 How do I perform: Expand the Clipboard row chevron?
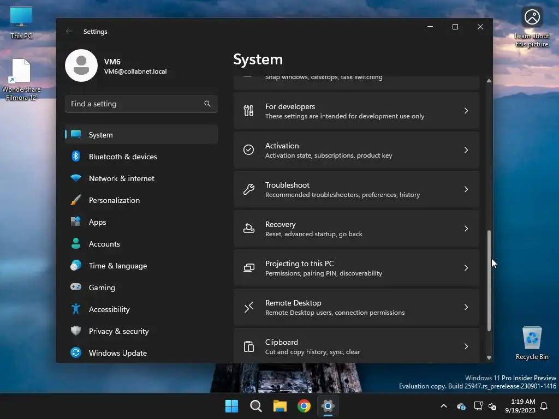(x=466, y=346)
